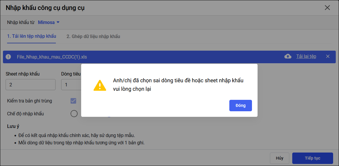The width and height of the screenshot is (339, 166).
Task: Click the cloud upload icon
Action: pos(288,56)
